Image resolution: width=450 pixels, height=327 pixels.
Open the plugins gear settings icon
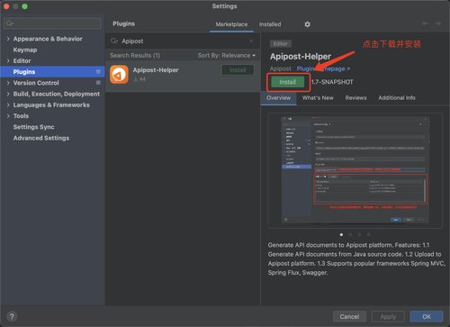(307, 24)
